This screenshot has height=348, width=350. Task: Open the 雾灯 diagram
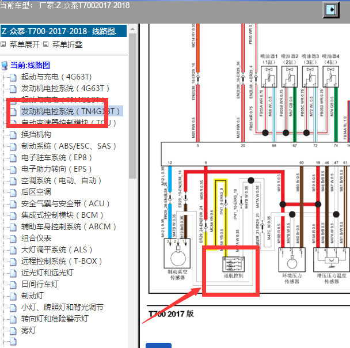pyautogui.click(x=29, y=330)
